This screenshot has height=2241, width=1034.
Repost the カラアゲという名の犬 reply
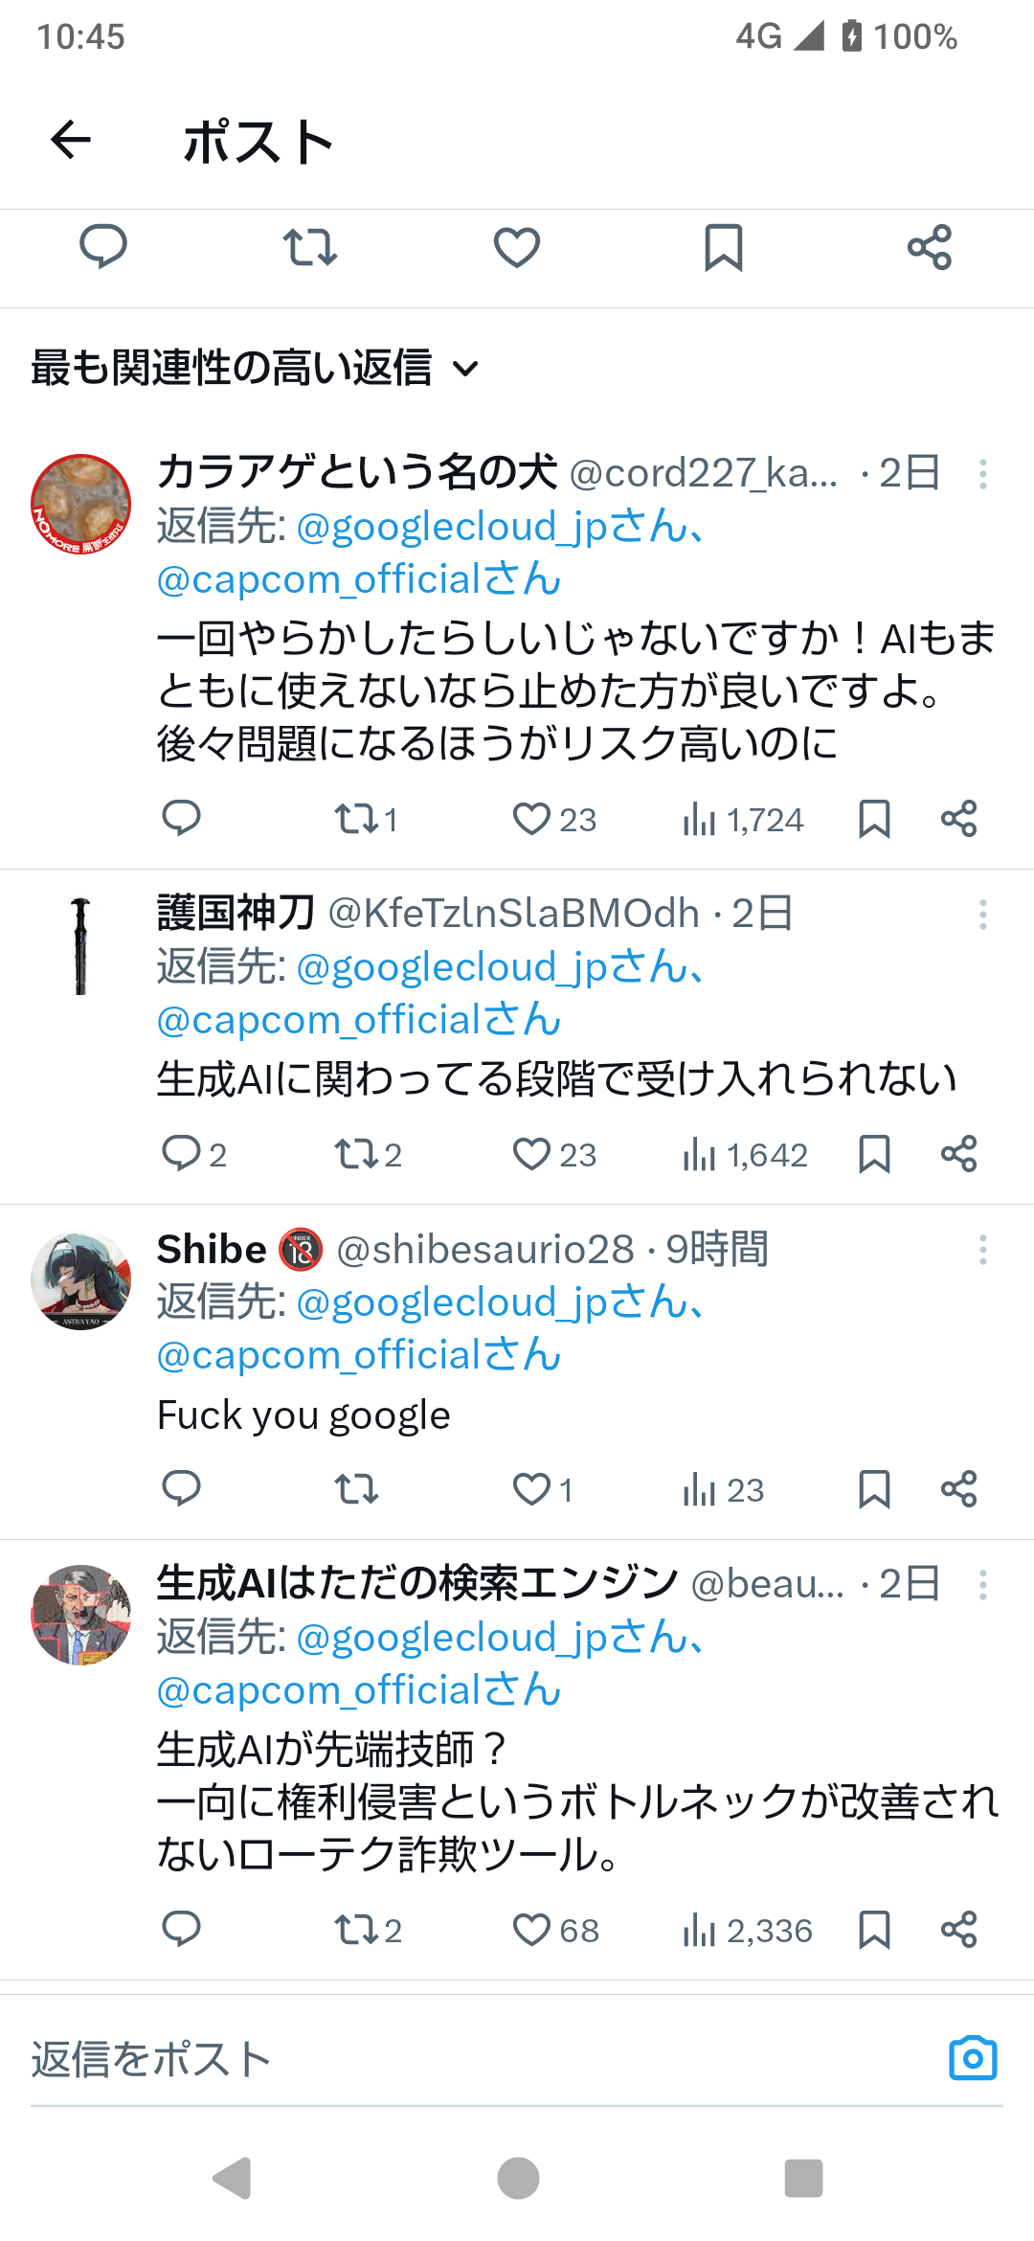pos(365,820)
